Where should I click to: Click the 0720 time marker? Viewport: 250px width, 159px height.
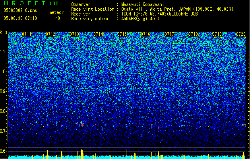[x=241, y=34]
